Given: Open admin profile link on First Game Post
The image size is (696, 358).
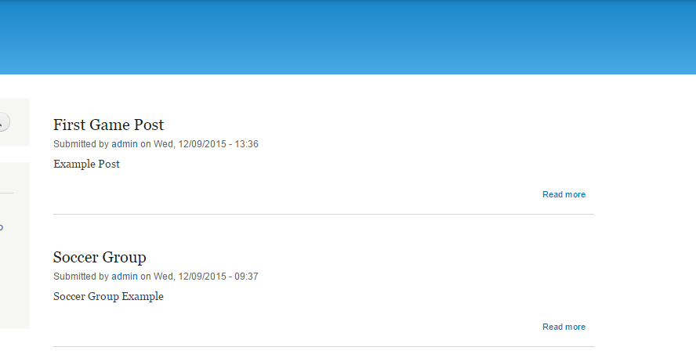Looking at the screenshot, I should 125,144.
